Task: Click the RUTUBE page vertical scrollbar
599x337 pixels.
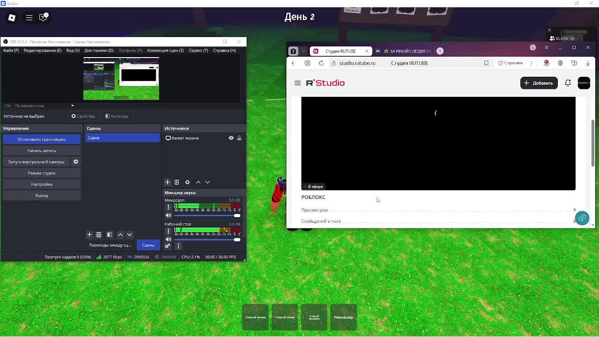Action: click(593, 143)
